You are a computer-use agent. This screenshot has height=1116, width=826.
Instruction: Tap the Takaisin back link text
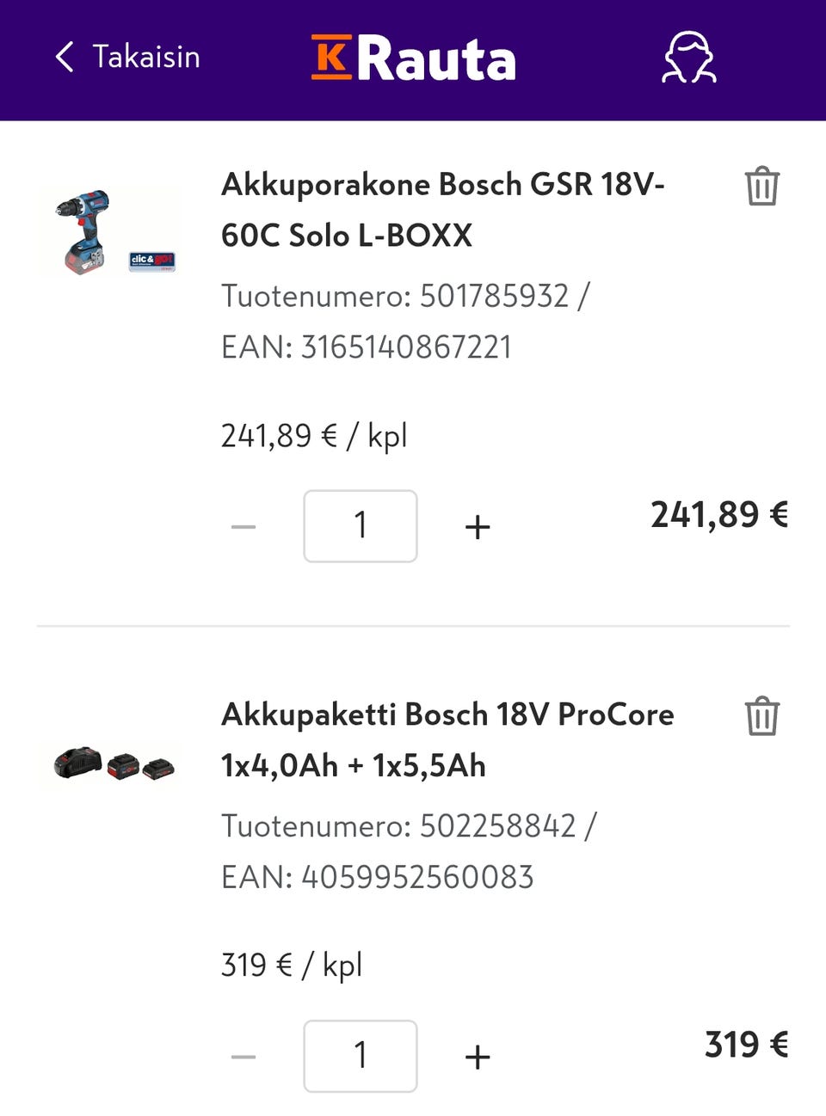click(146, 58)
